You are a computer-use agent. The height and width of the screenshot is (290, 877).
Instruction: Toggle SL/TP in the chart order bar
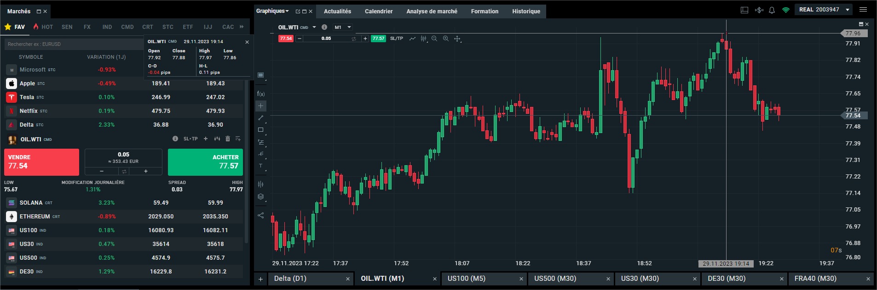[x=397, y=39]
